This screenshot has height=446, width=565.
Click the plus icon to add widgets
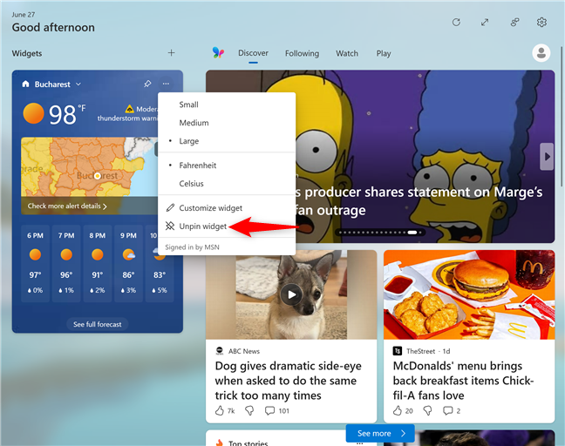171,53
